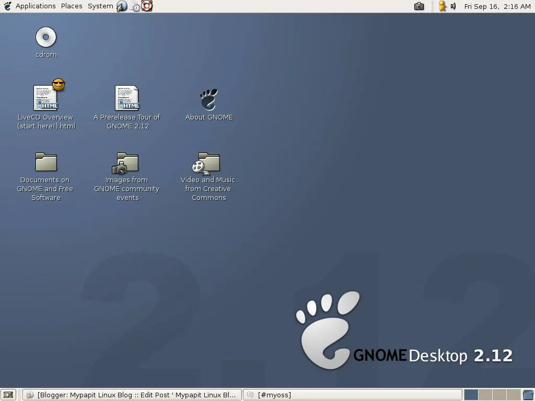Open the System menu
Screen dimensions: 535x401
coord(100,6)
